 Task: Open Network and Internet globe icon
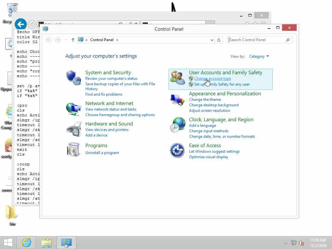click(x=74, y=109)
